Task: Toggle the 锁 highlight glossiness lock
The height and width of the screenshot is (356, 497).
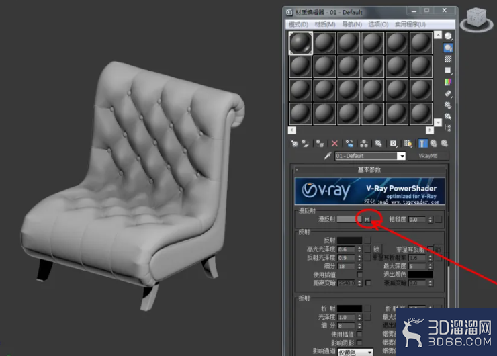Action: coord(376,249)
